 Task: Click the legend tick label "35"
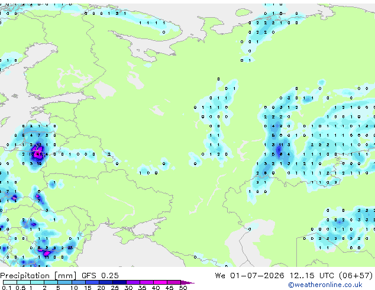142,288
